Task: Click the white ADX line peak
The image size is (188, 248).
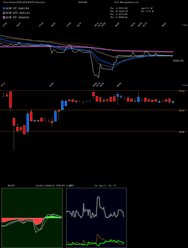Action: click(x=98, y=197)
